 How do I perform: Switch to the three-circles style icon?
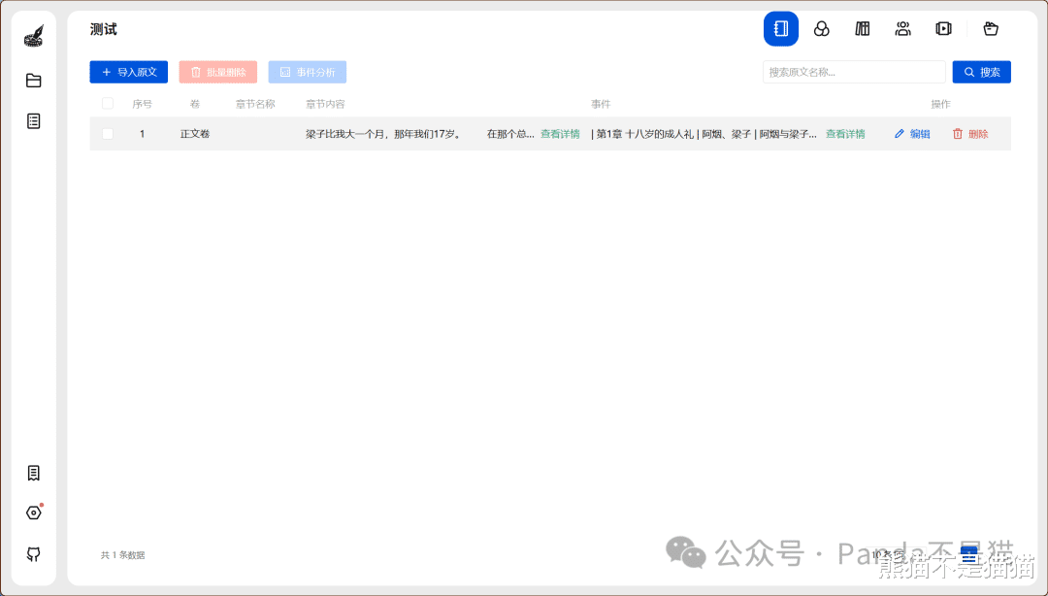coord(822,29)
